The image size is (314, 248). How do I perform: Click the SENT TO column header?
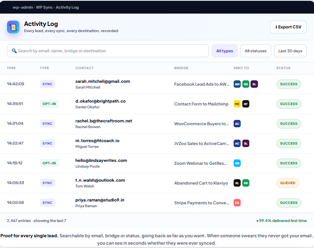(x=241, y=68)
